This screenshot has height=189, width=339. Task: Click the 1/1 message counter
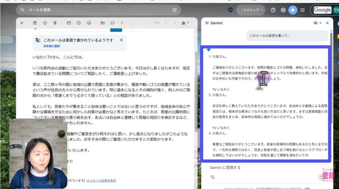(x=157, y=23)
